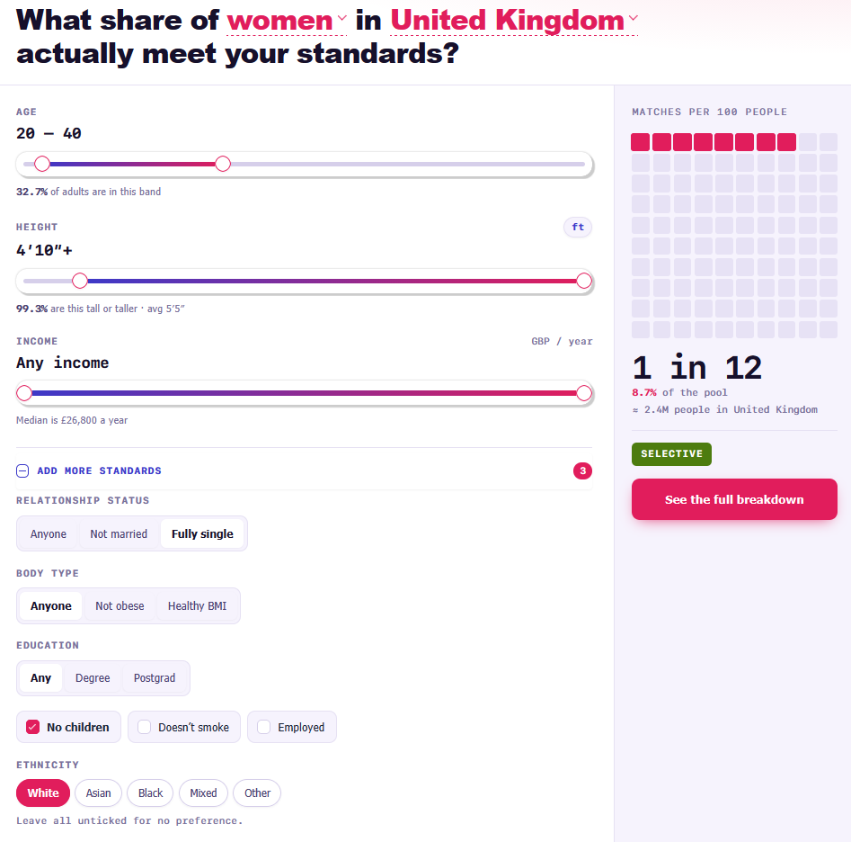851x842 pixels.
Task: Open the women gender dropdown
Action: point(287,21)
